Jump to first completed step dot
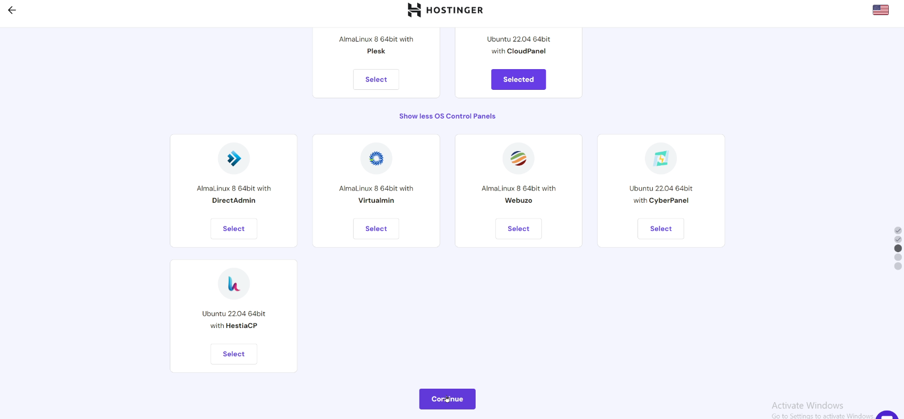Screen dimensions: 904x419 [898, 230]
